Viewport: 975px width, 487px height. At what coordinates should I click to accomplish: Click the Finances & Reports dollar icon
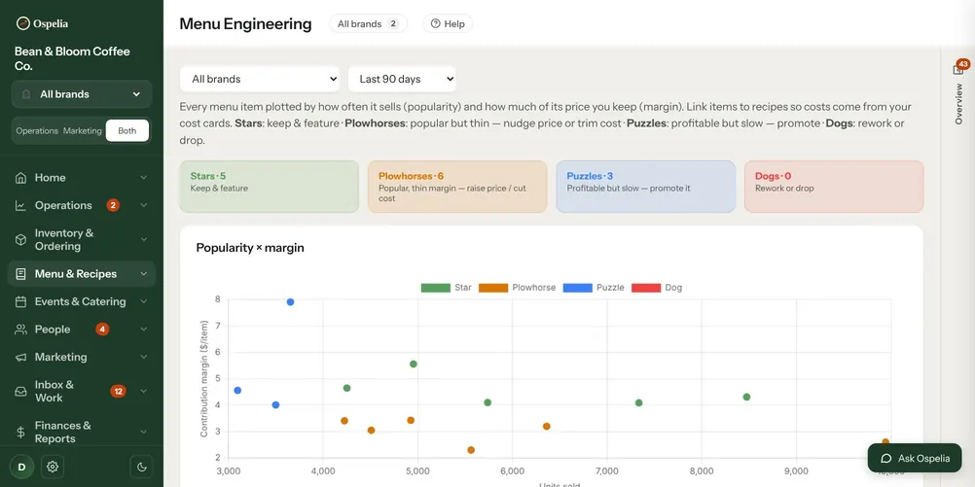click(20, 432)
